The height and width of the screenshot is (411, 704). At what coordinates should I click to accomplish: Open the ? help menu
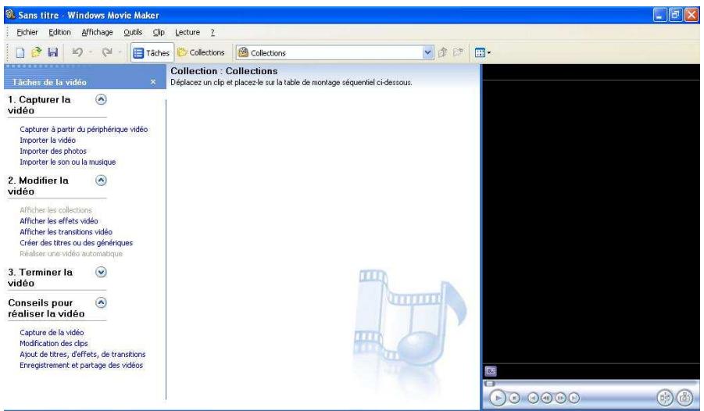[213, 32]
